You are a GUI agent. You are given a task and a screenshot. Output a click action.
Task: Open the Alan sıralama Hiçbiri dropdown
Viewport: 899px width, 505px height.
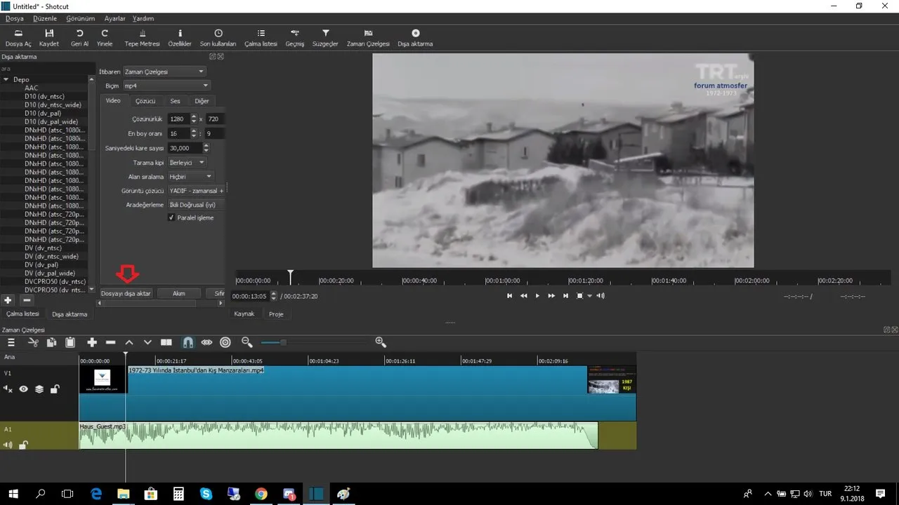[190, 177]
